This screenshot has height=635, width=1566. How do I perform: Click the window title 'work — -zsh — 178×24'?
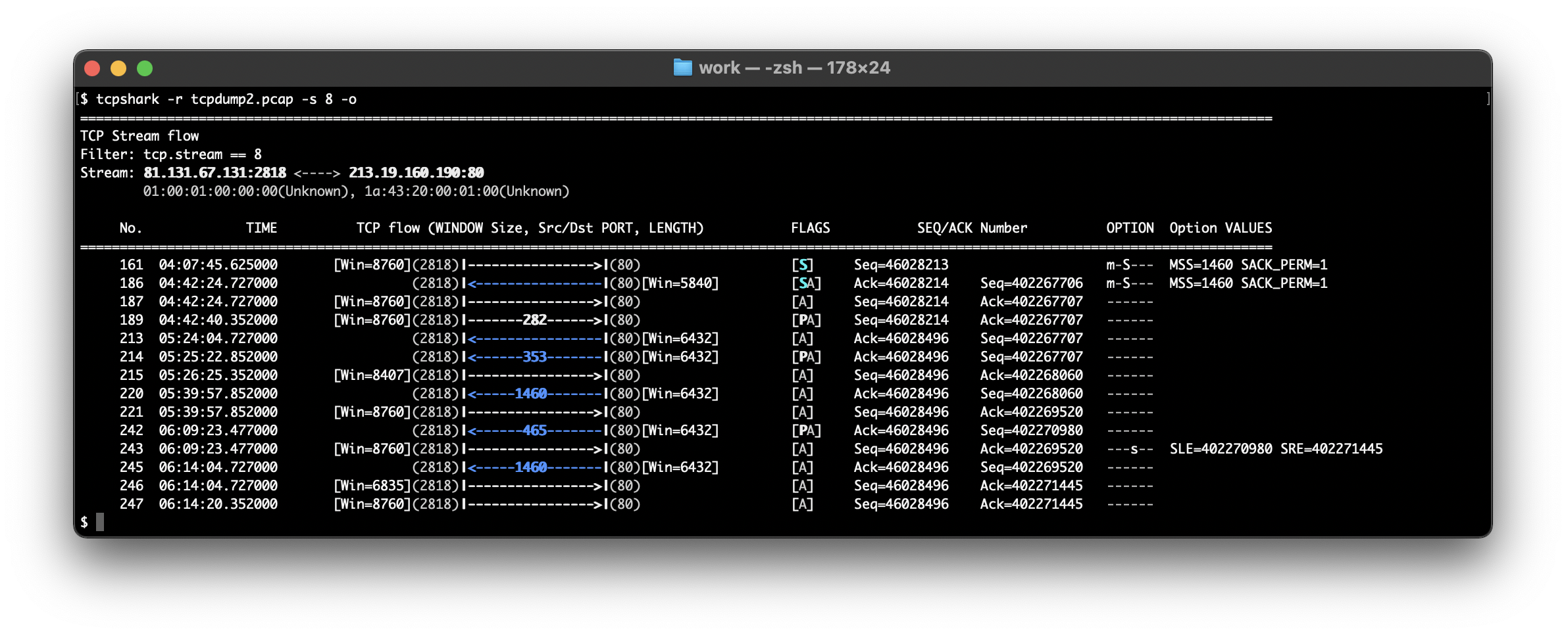(794, 68)
